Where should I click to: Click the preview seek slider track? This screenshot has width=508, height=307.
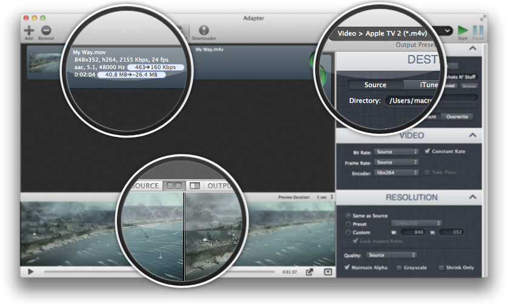pyautogui.click(x=159, y=272)
